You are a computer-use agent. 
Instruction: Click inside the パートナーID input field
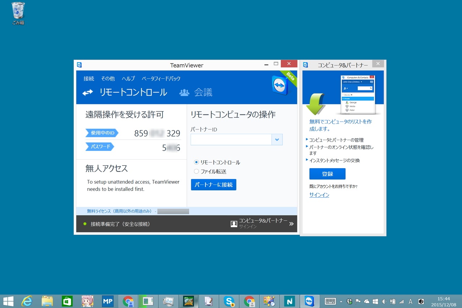[x=231, y=139]
